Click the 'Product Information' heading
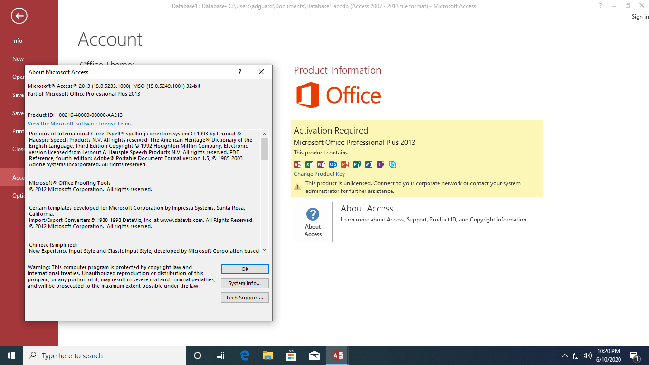 point(337,70)
